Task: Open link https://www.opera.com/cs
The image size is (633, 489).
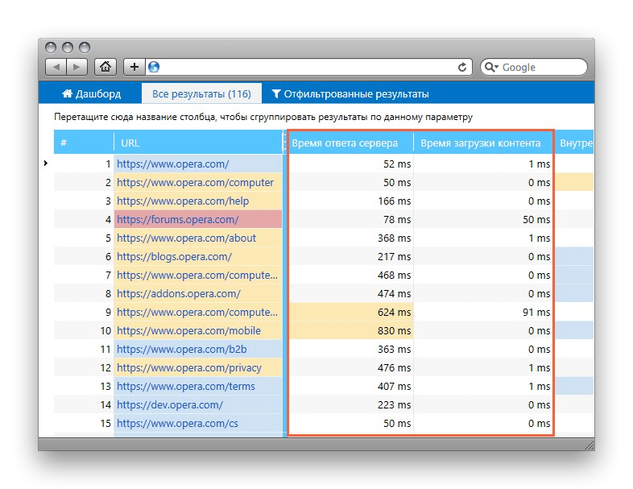Action: pos(177,424)
